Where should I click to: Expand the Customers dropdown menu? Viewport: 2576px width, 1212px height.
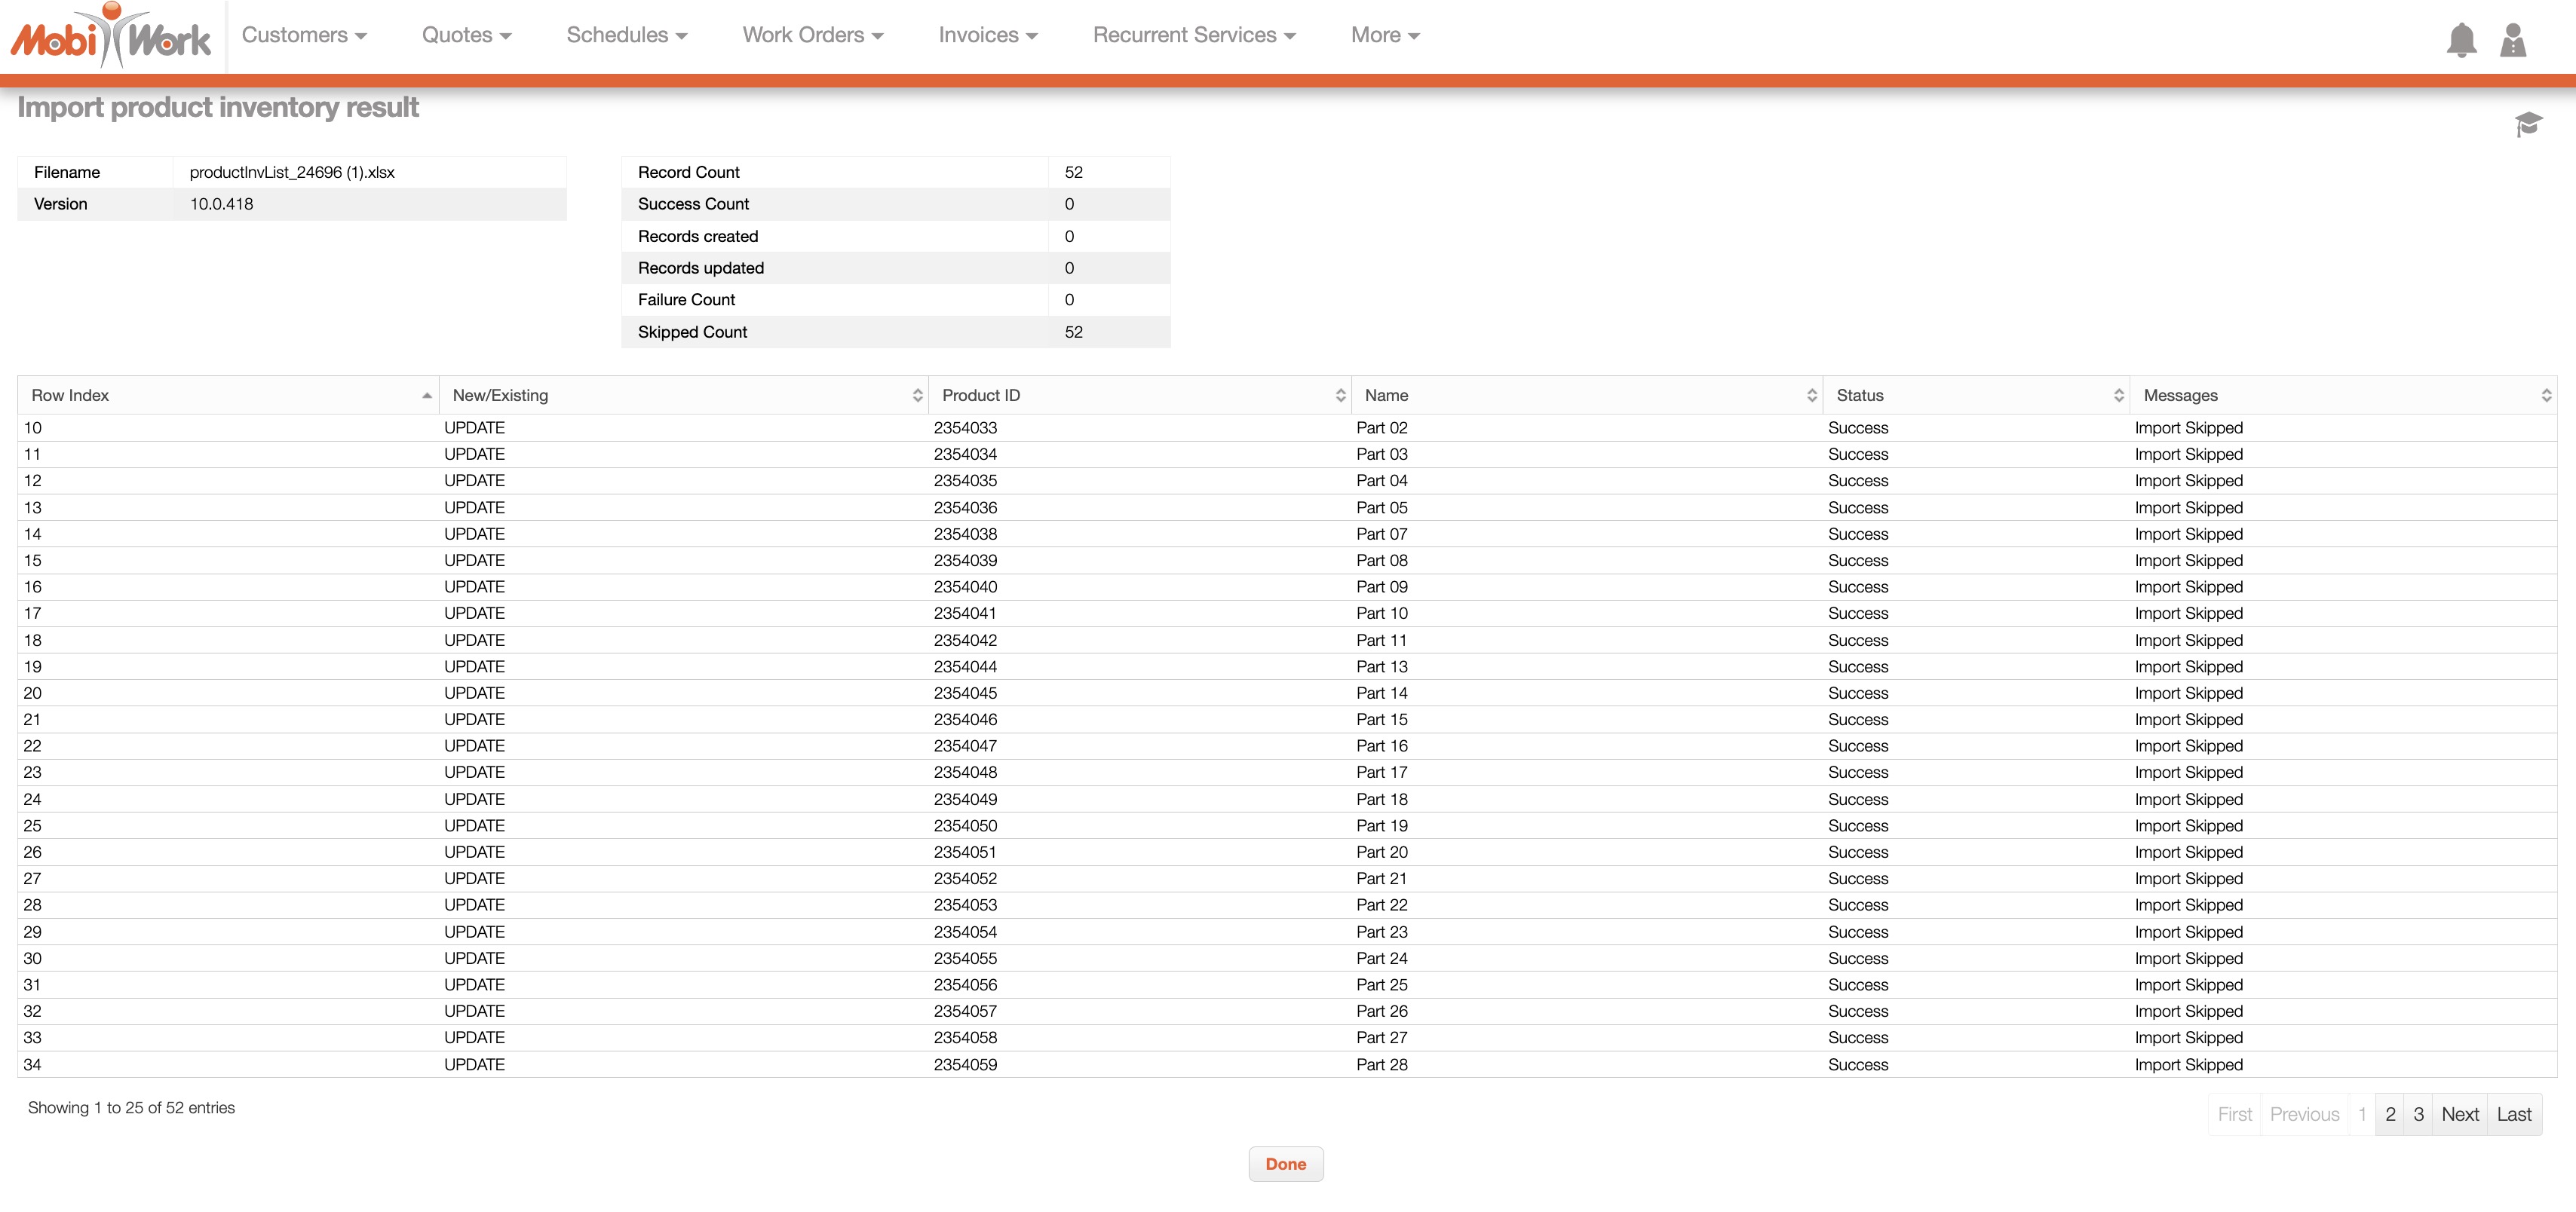click(304, 35)
